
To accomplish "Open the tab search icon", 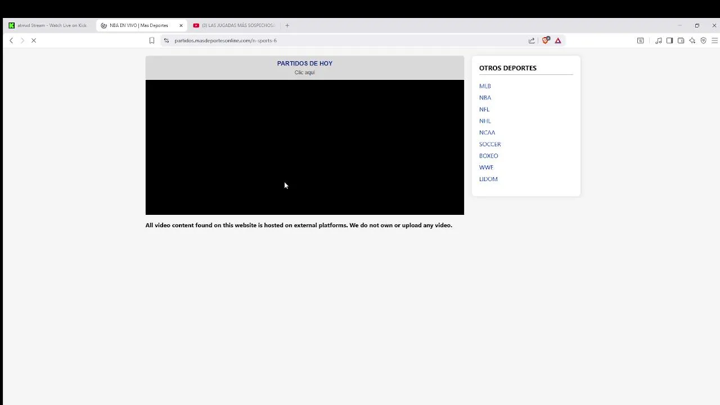I will pos(640,40).
